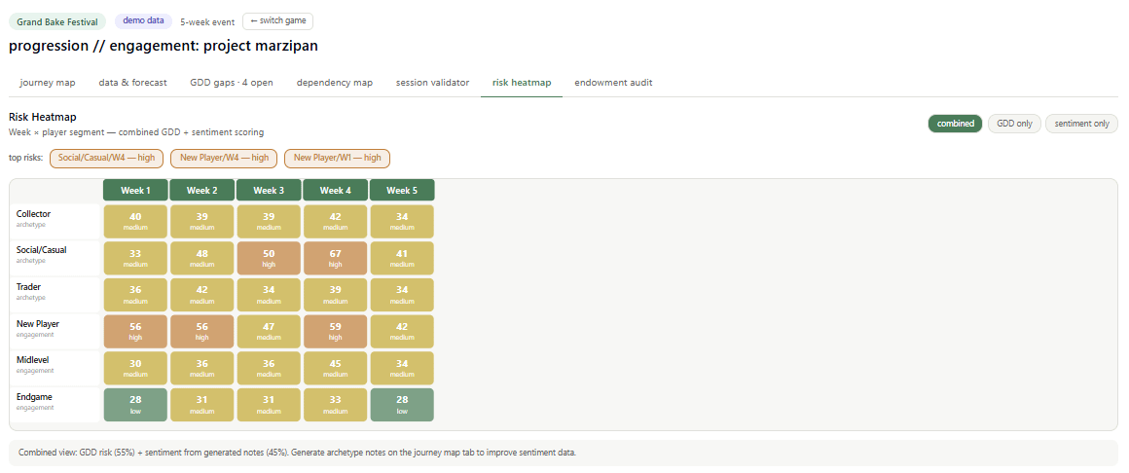Open Endgame Week 1 low cell 28
Screen dimensions: 1129x473
tap(135, 405)
